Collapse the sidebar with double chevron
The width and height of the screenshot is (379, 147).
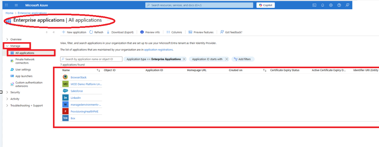click(x=54, y=32)
